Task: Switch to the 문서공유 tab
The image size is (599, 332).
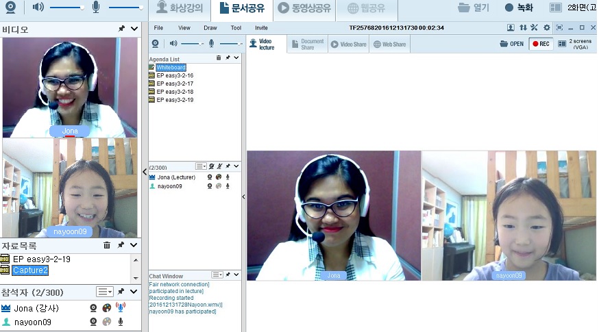Action: (238, 8)
